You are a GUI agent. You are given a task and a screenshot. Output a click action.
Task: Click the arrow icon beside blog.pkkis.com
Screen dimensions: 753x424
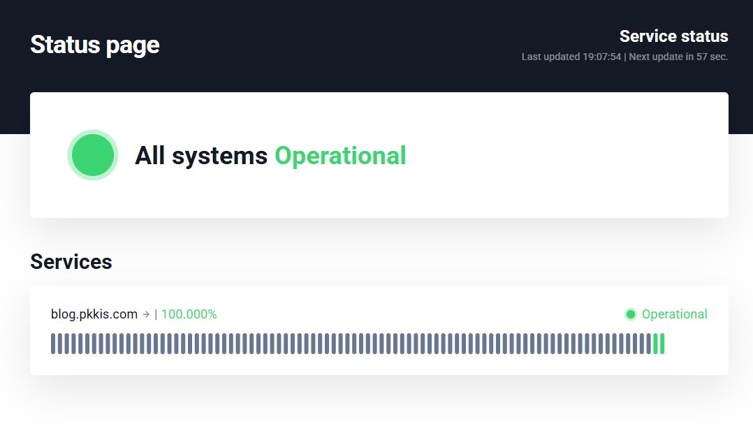[x=146, y=314]
